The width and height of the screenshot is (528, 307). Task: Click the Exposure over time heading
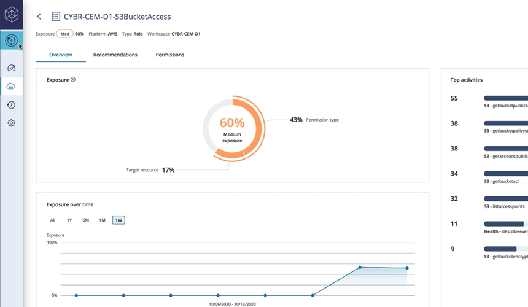point(70,204)
